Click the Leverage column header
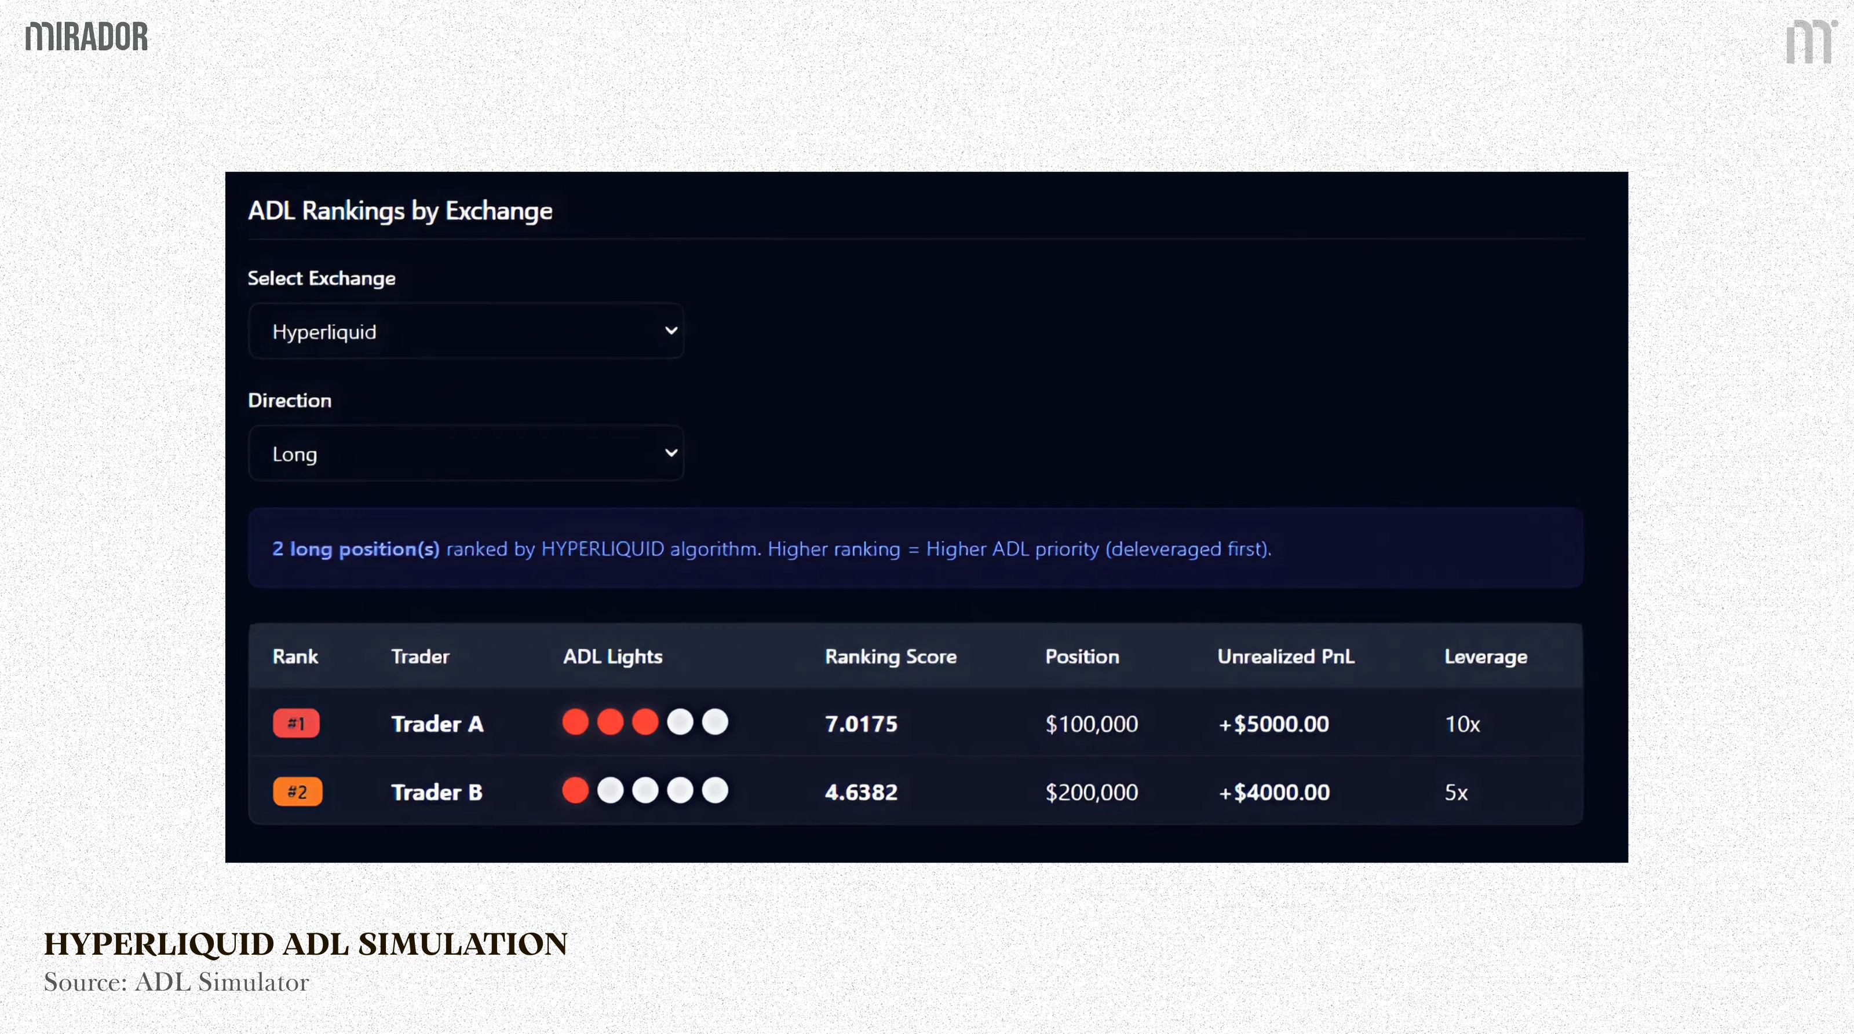 tap(1486, 657)
